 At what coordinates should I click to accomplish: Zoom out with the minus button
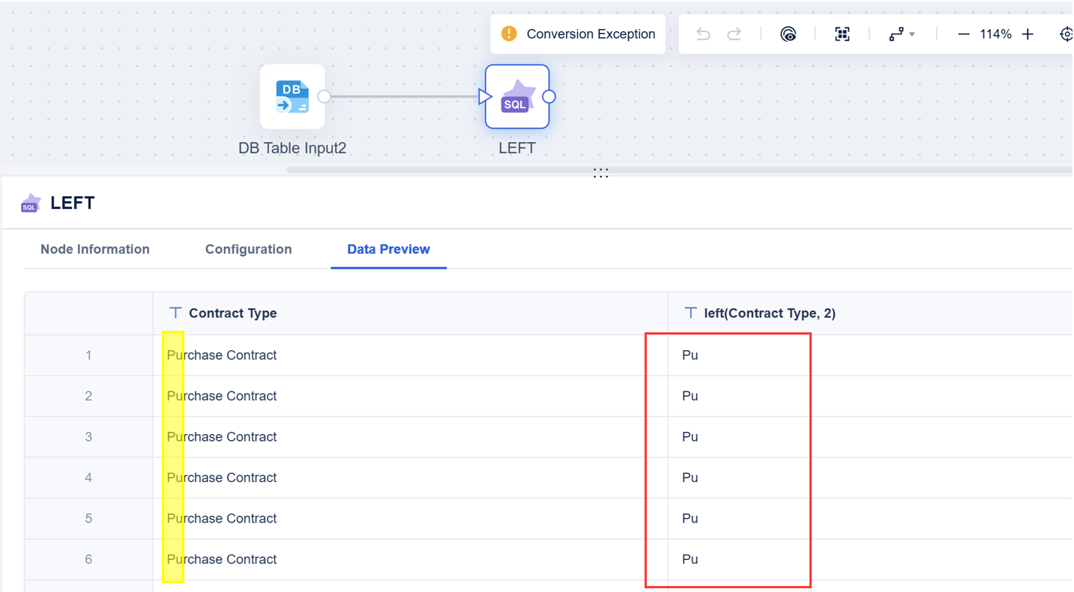coord(964,34)
